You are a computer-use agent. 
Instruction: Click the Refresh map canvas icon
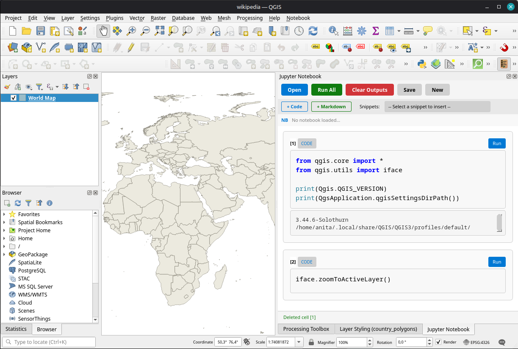coord(313,31)
